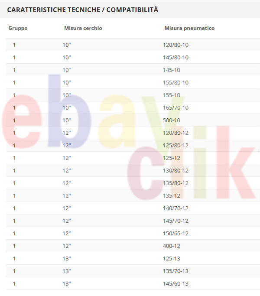Viewport: 260px width, 296px height.
Task: Click the Gruppo column header
Action: point(18,28)
